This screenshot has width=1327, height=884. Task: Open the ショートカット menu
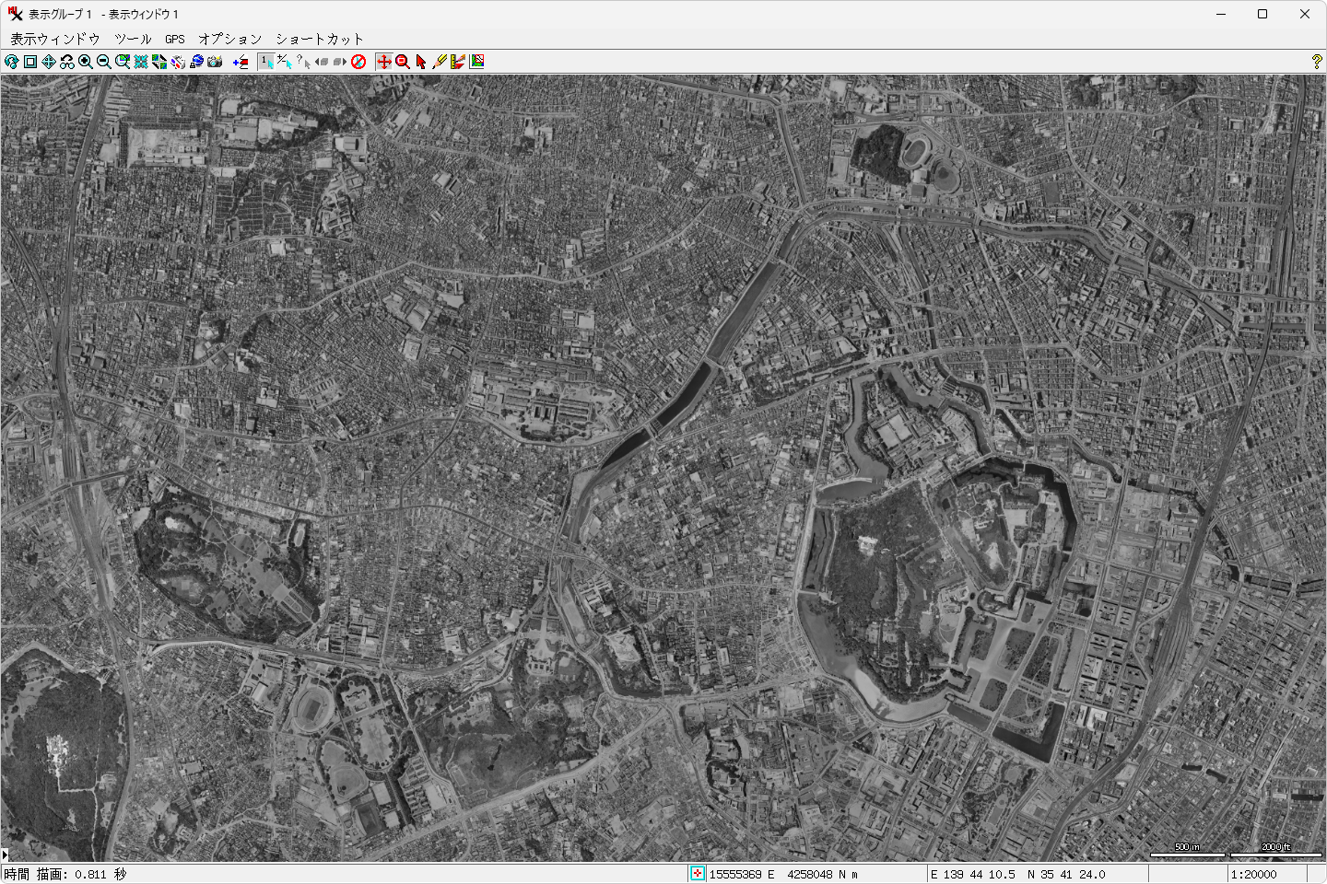coord(320,39)
